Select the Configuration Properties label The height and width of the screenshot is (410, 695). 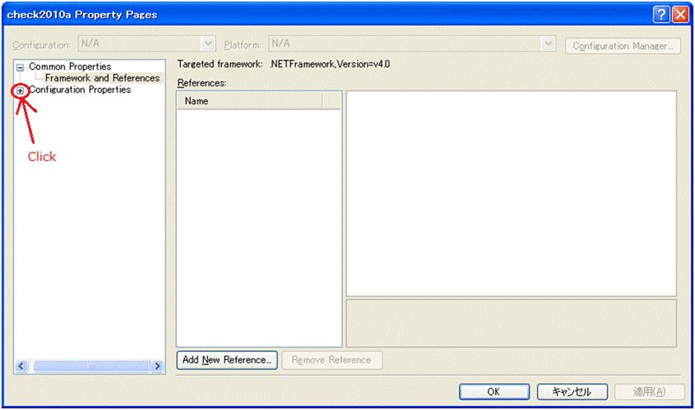click(x=80, y=90)
